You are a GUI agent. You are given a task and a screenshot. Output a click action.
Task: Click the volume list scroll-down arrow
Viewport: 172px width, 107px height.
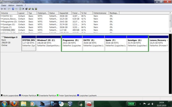pos(170,31)
